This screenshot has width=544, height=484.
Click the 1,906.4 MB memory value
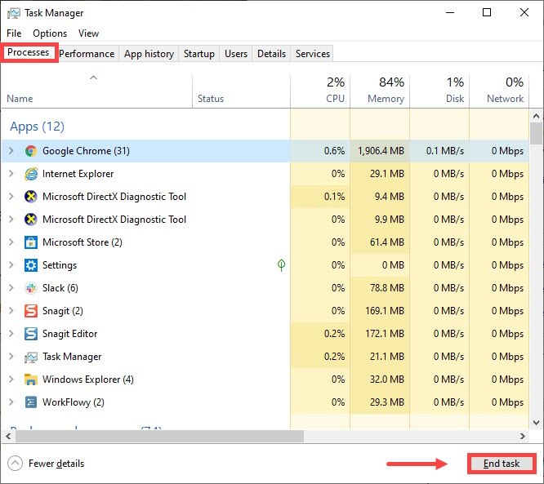pyautogui.click(x=381, y=151)
